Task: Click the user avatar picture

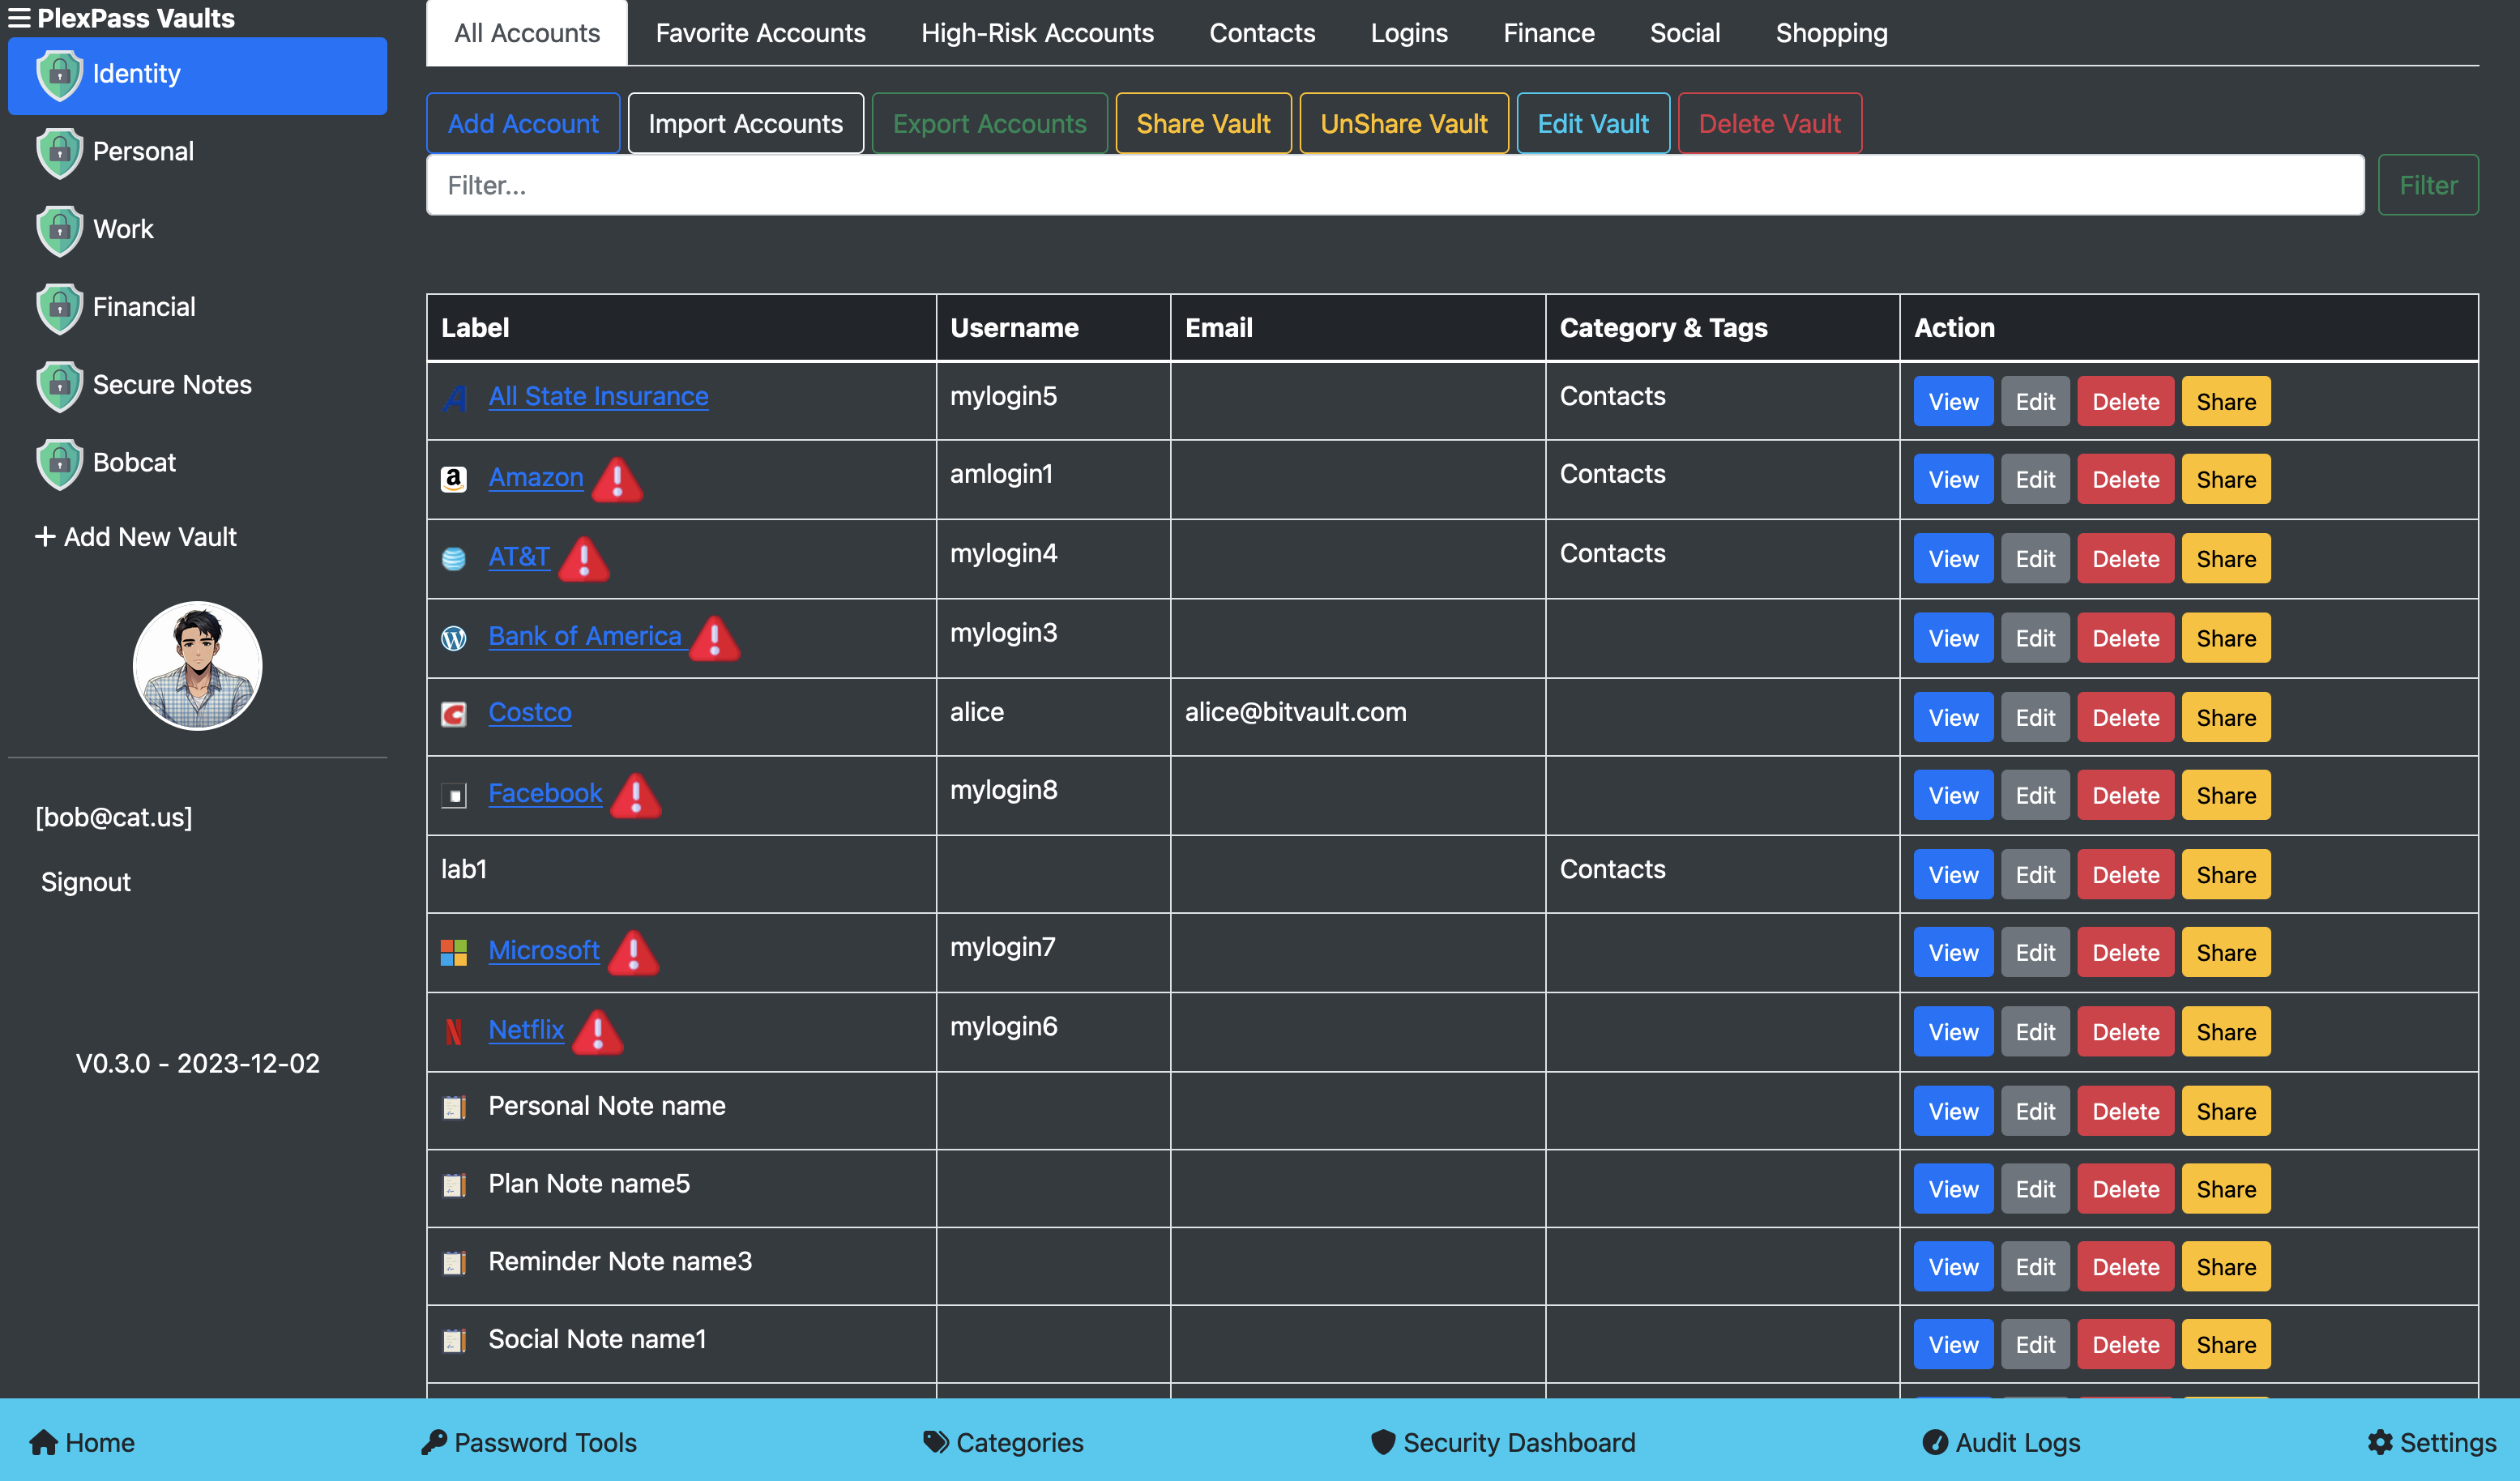Action: click(198, 666)
